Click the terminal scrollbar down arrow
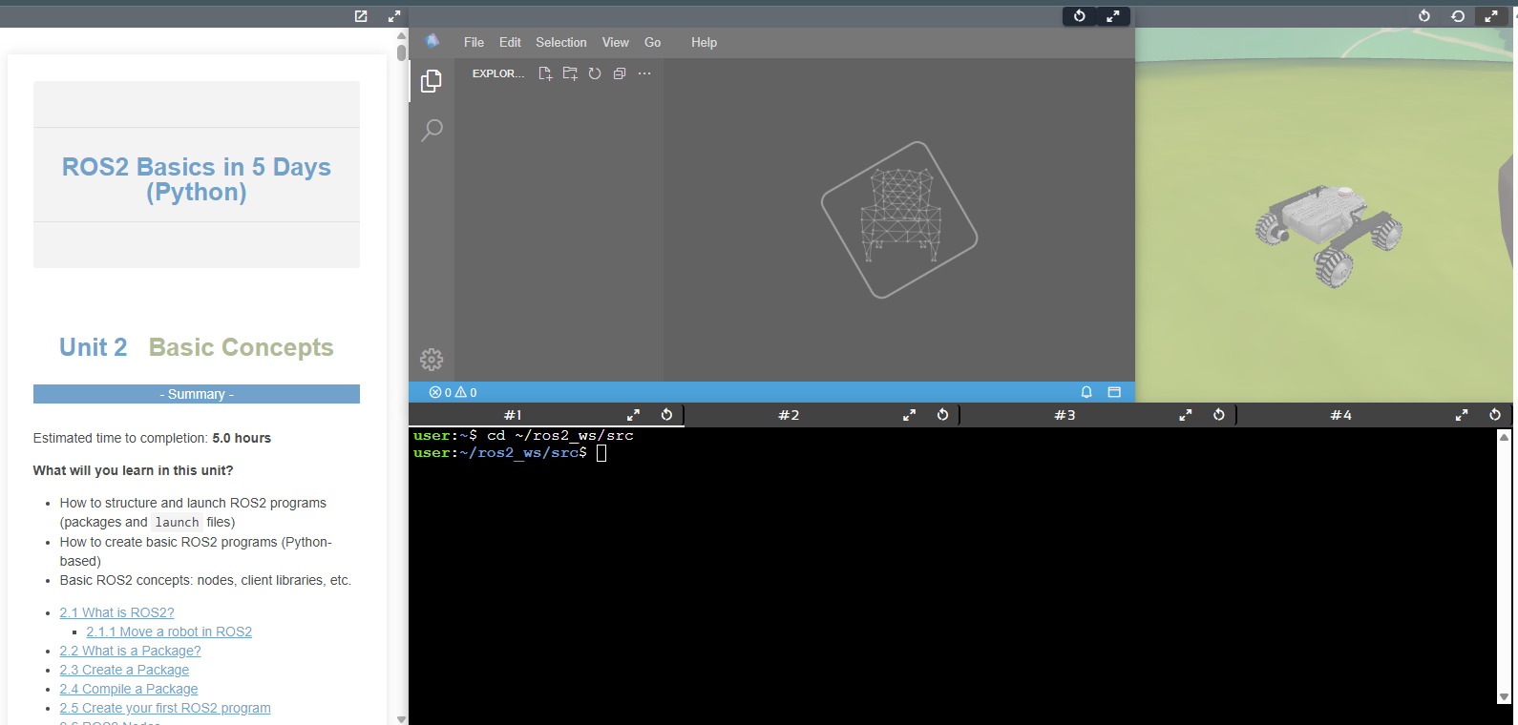The image size is (1518, 725). click(1504, 697)
